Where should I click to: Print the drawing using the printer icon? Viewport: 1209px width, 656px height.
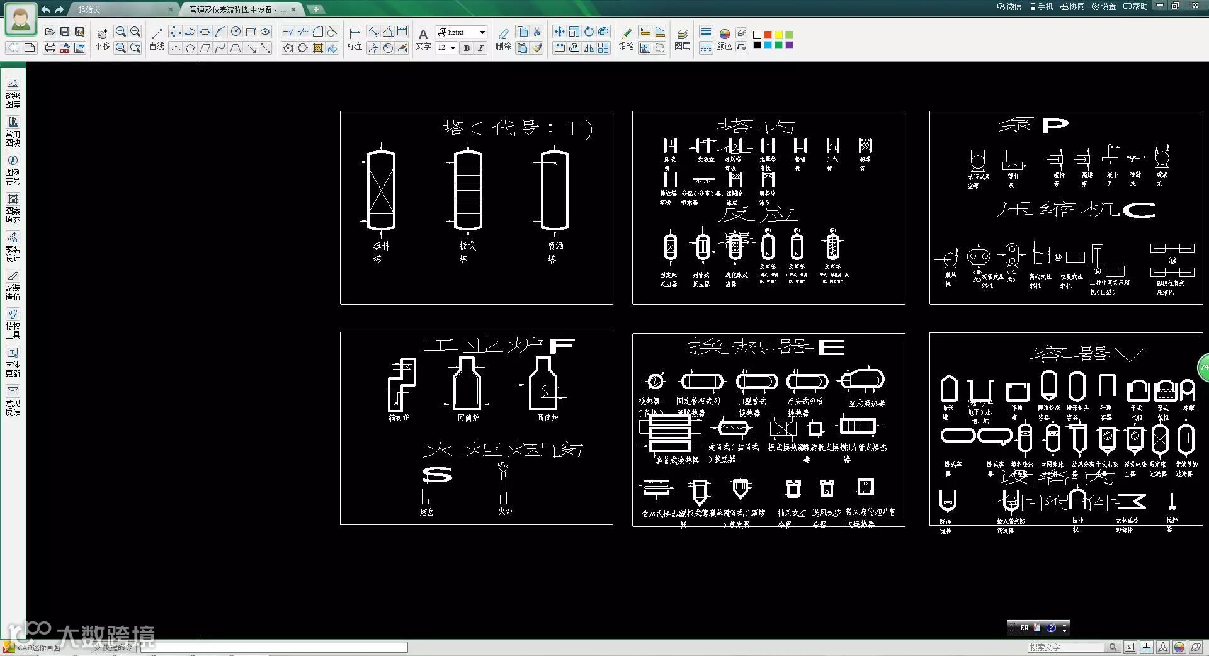[x=50, y=48]
